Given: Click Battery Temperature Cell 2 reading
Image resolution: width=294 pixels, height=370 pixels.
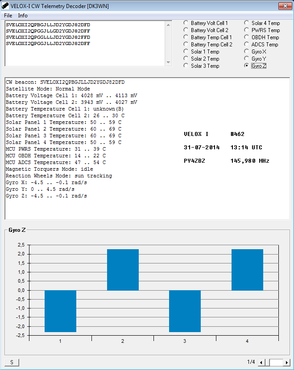Looking at the screenshot, I should pyautogui.click(x=65, y=115).
